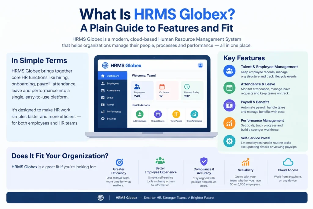Click the View Payslip quick action

tap(176, 116)
